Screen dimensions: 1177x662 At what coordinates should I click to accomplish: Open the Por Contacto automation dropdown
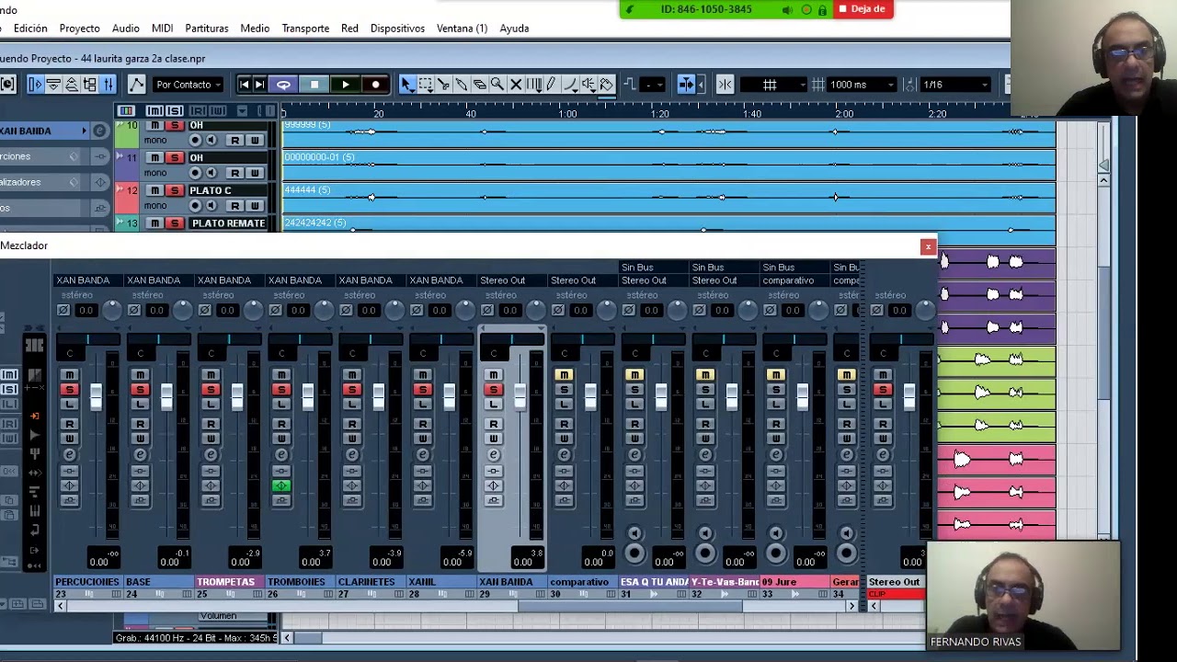pos(189,85)
